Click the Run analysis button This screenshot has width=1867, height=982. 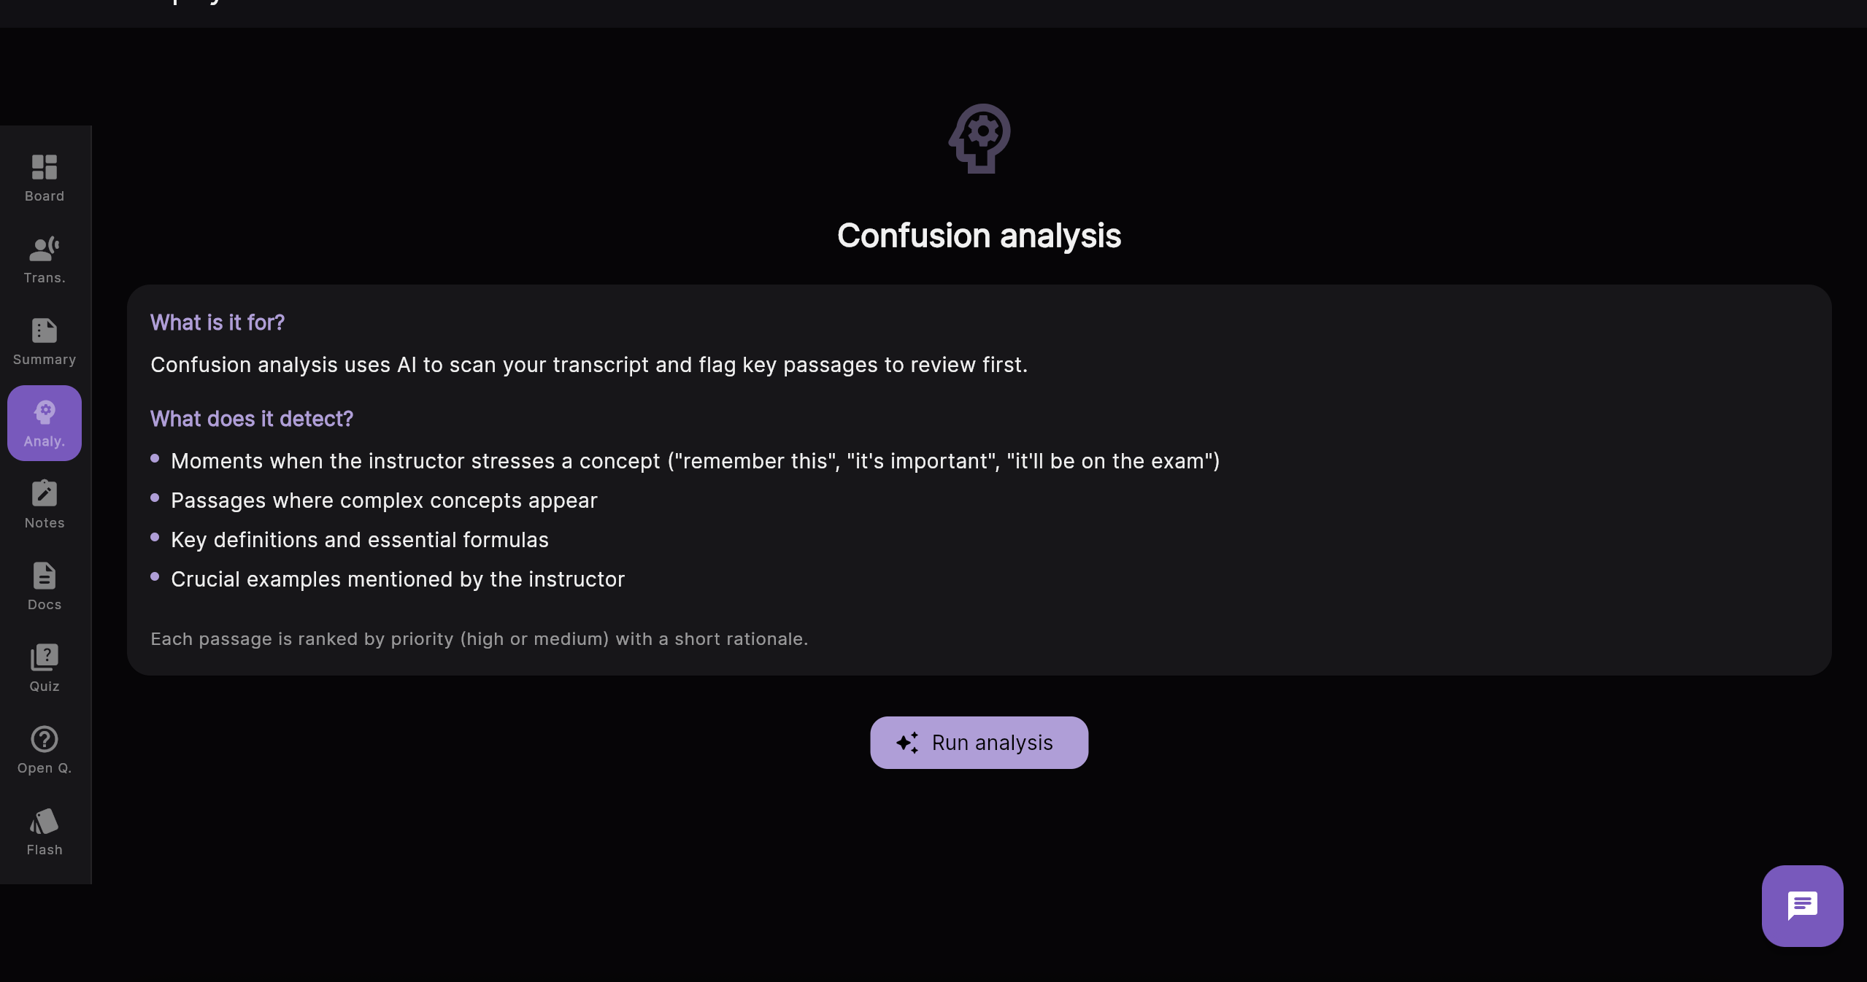coord(978,742)
